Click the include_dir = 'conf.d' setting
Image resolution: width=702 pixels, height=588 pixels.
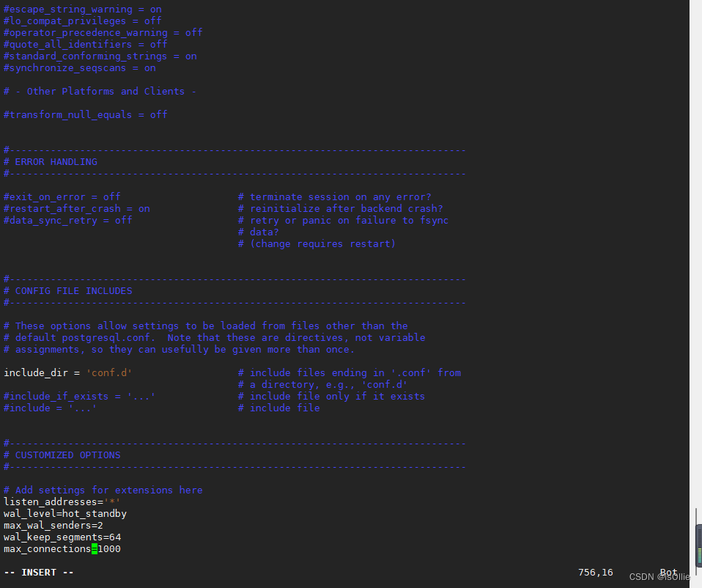point(66,372)
